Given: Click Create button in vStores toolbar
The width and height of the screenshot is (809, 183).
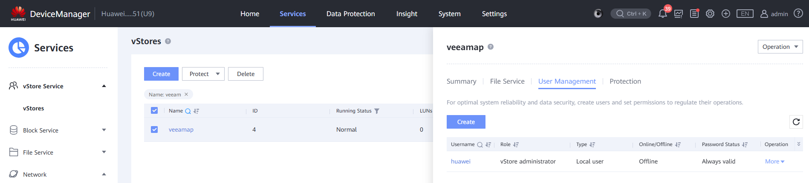Looking at the screenshot, I should pos(161,74).
